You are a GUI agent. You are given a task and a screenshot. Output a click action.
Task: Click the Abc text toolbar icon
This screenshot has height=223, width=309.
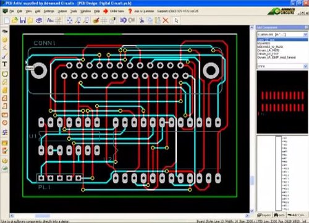coord(50,20)
